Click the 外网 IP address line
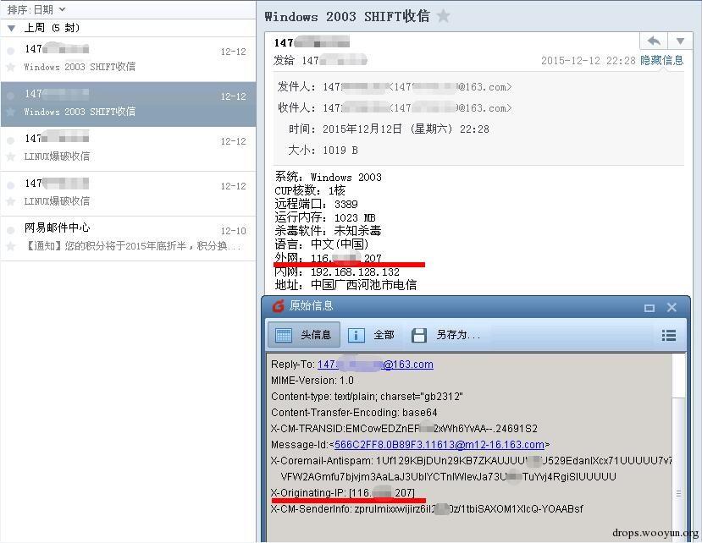702x543 pixels. pyautogui.click(x=329, y=258)
